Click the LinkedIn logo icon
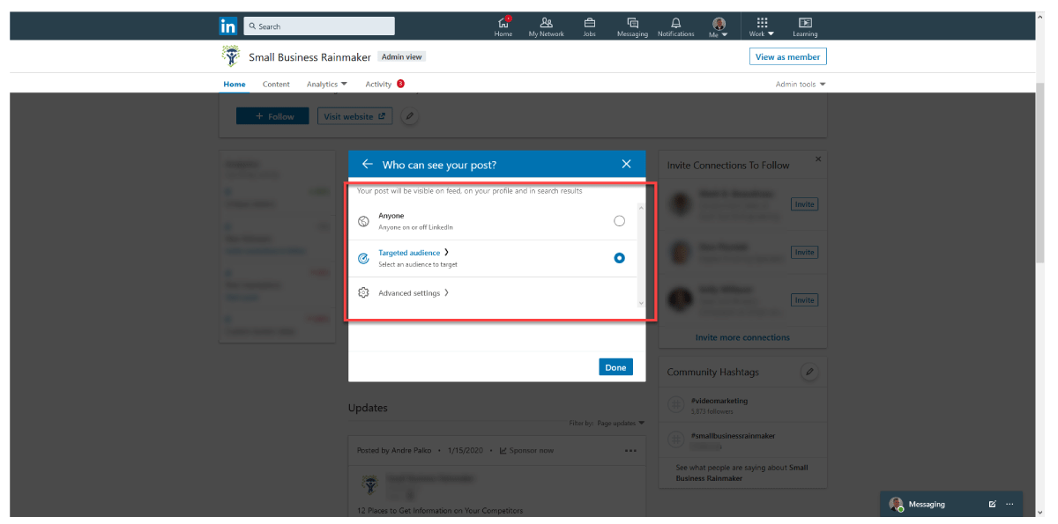 227,26
